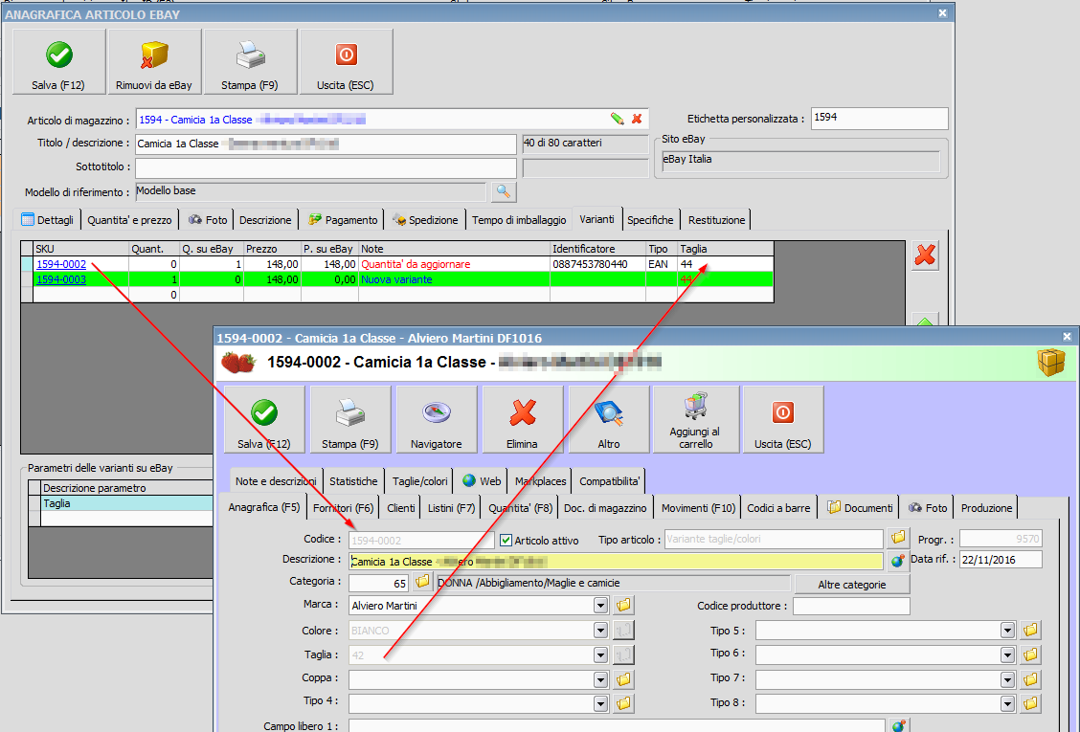Click Aggiungi al carrello
This screenshot has width=1080, height=732.
coord(696,419)
